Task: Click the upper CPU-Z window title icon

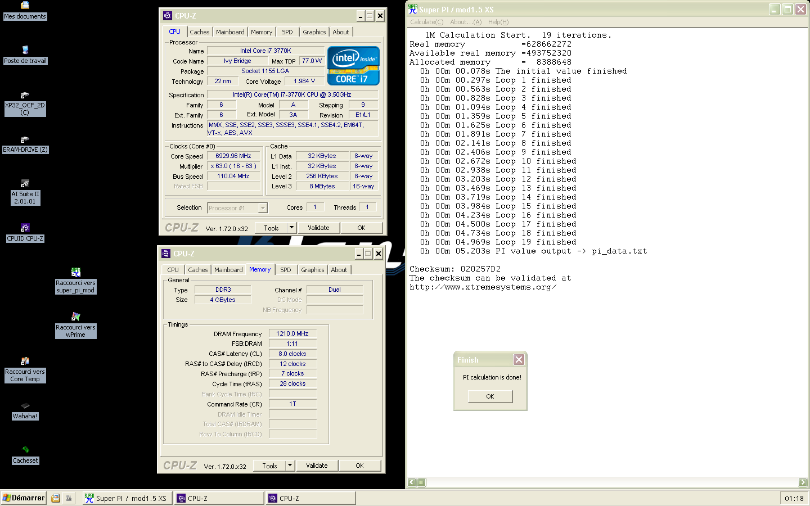Action: click(x=167, y=16)
